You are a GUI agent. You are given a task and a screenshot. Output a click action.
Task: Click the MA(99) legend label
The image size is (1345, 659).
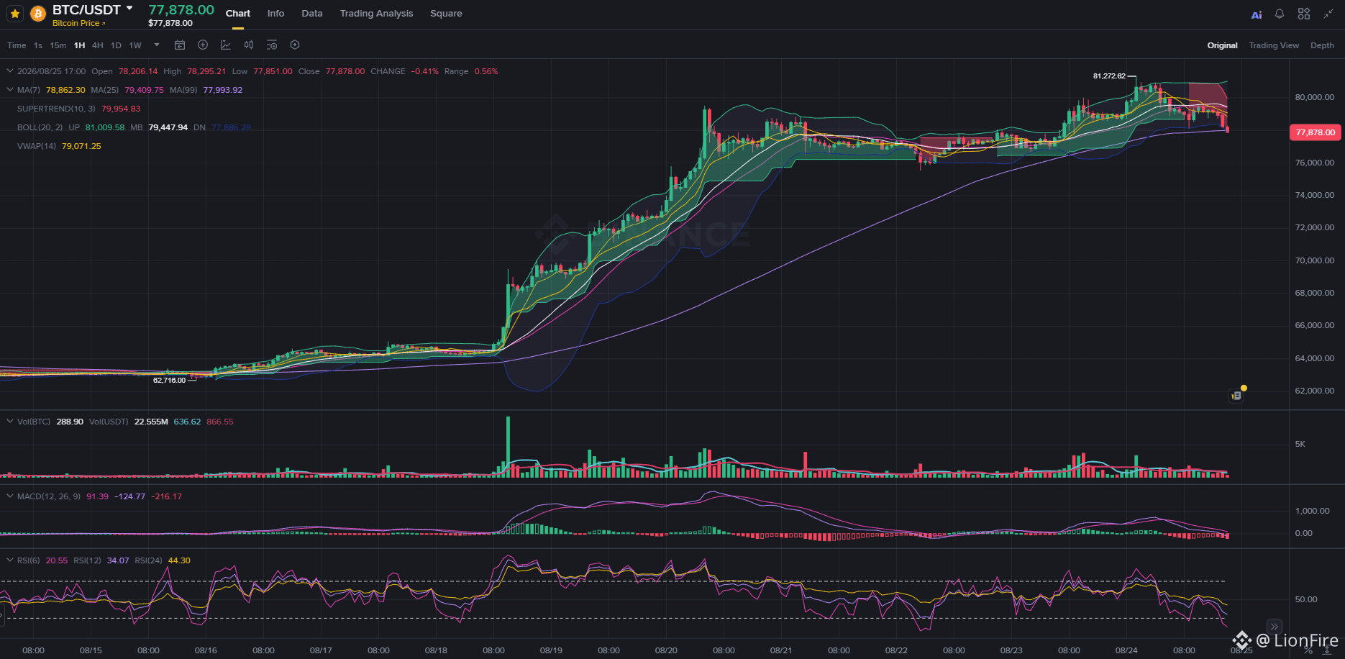pos(183,90)
